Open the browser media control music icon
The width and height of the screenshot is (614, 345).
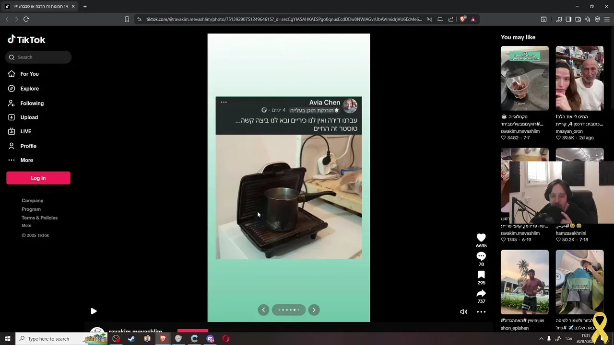[559, 19]
